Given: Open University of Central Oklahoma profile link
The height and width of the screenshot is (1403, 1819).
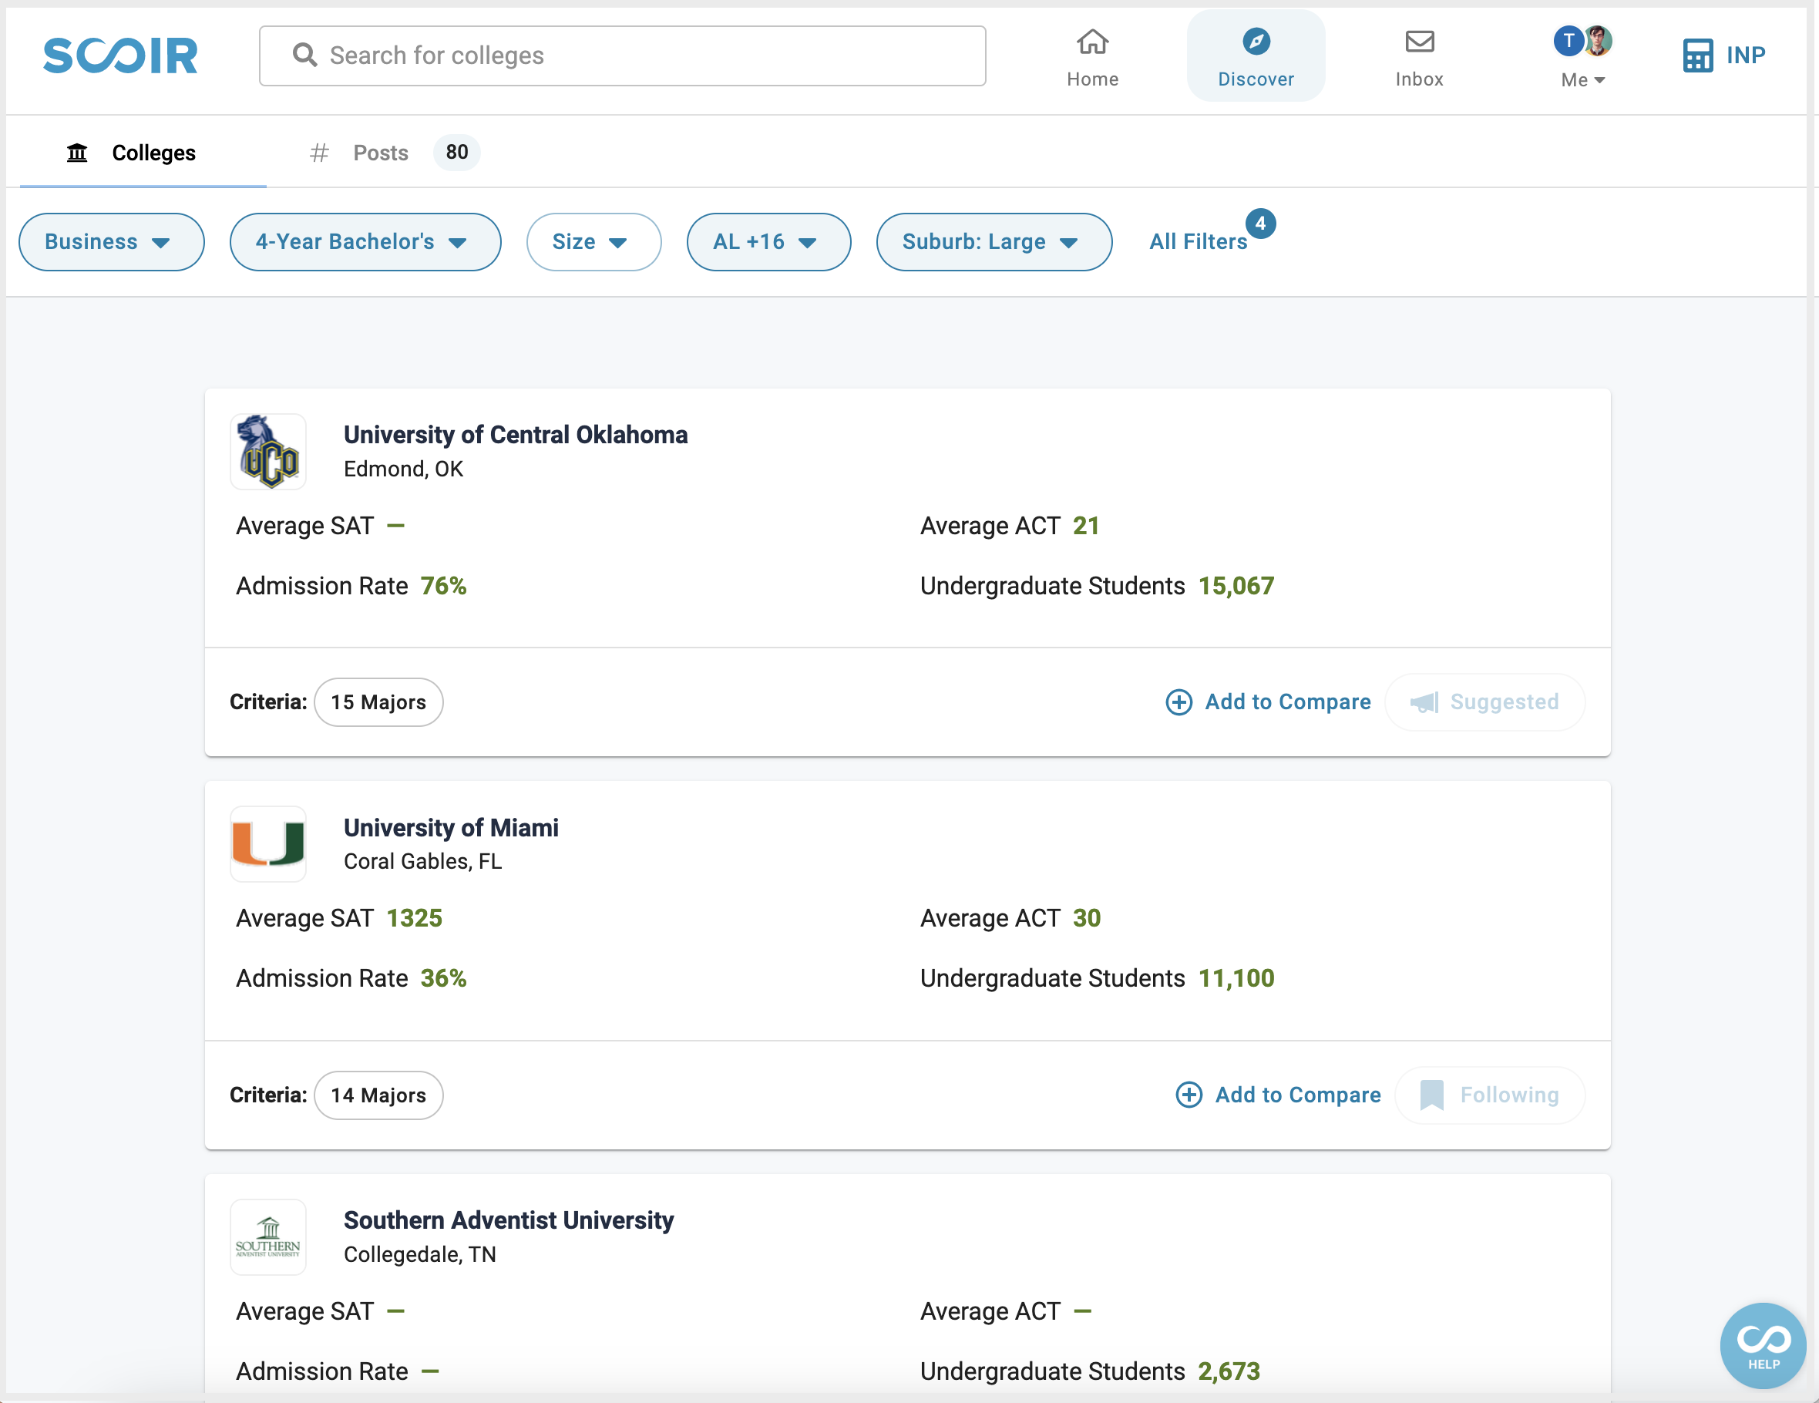Looking at the screenshot, I should (x=516, y=435).
